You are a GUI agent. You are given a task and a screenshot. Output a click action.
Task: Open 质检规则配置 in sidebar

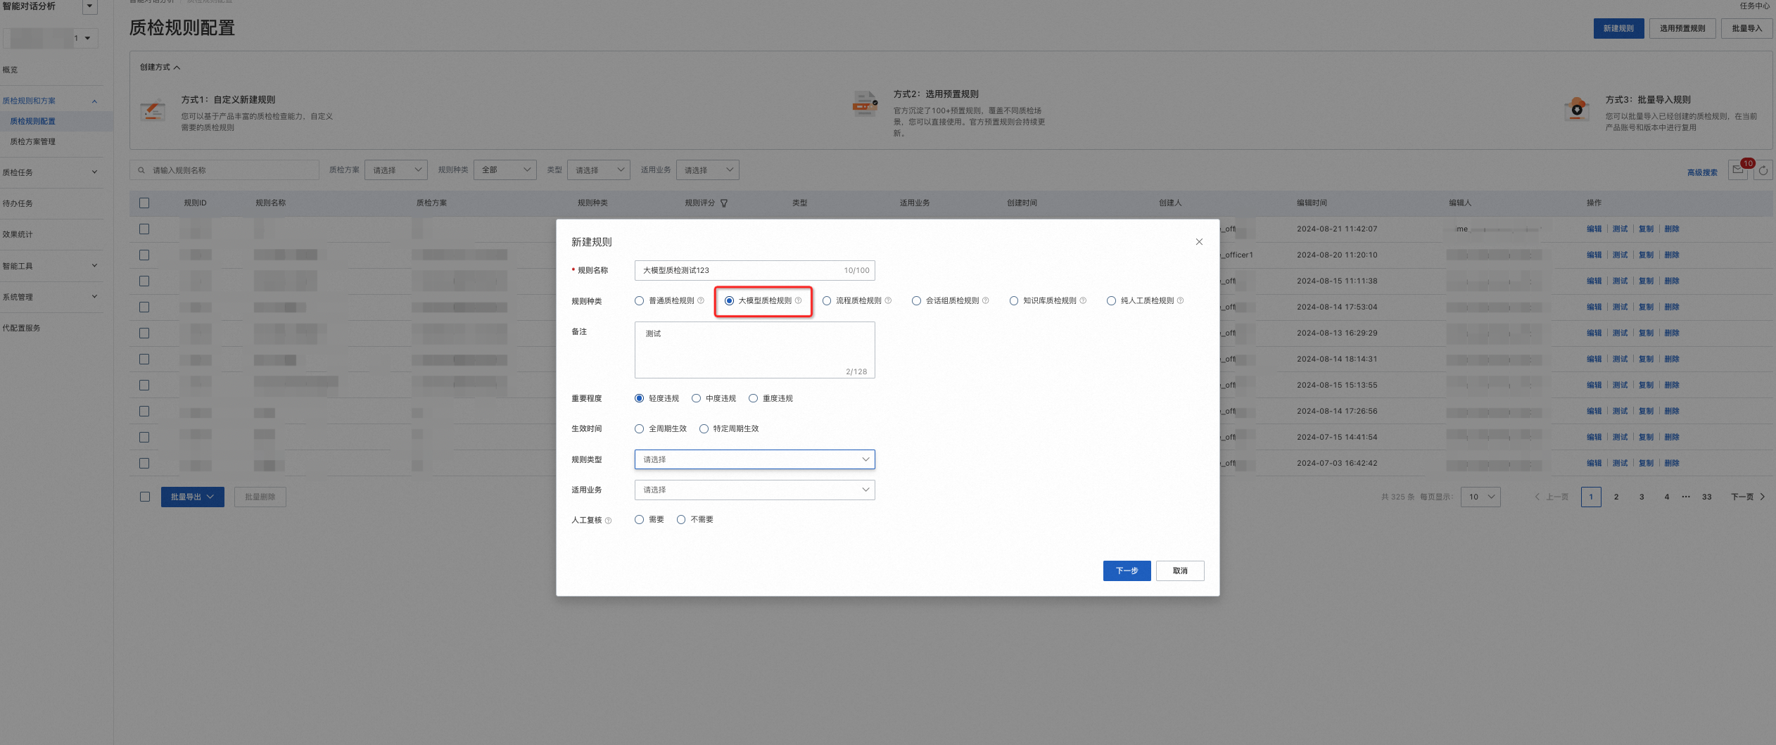(32, 121)
